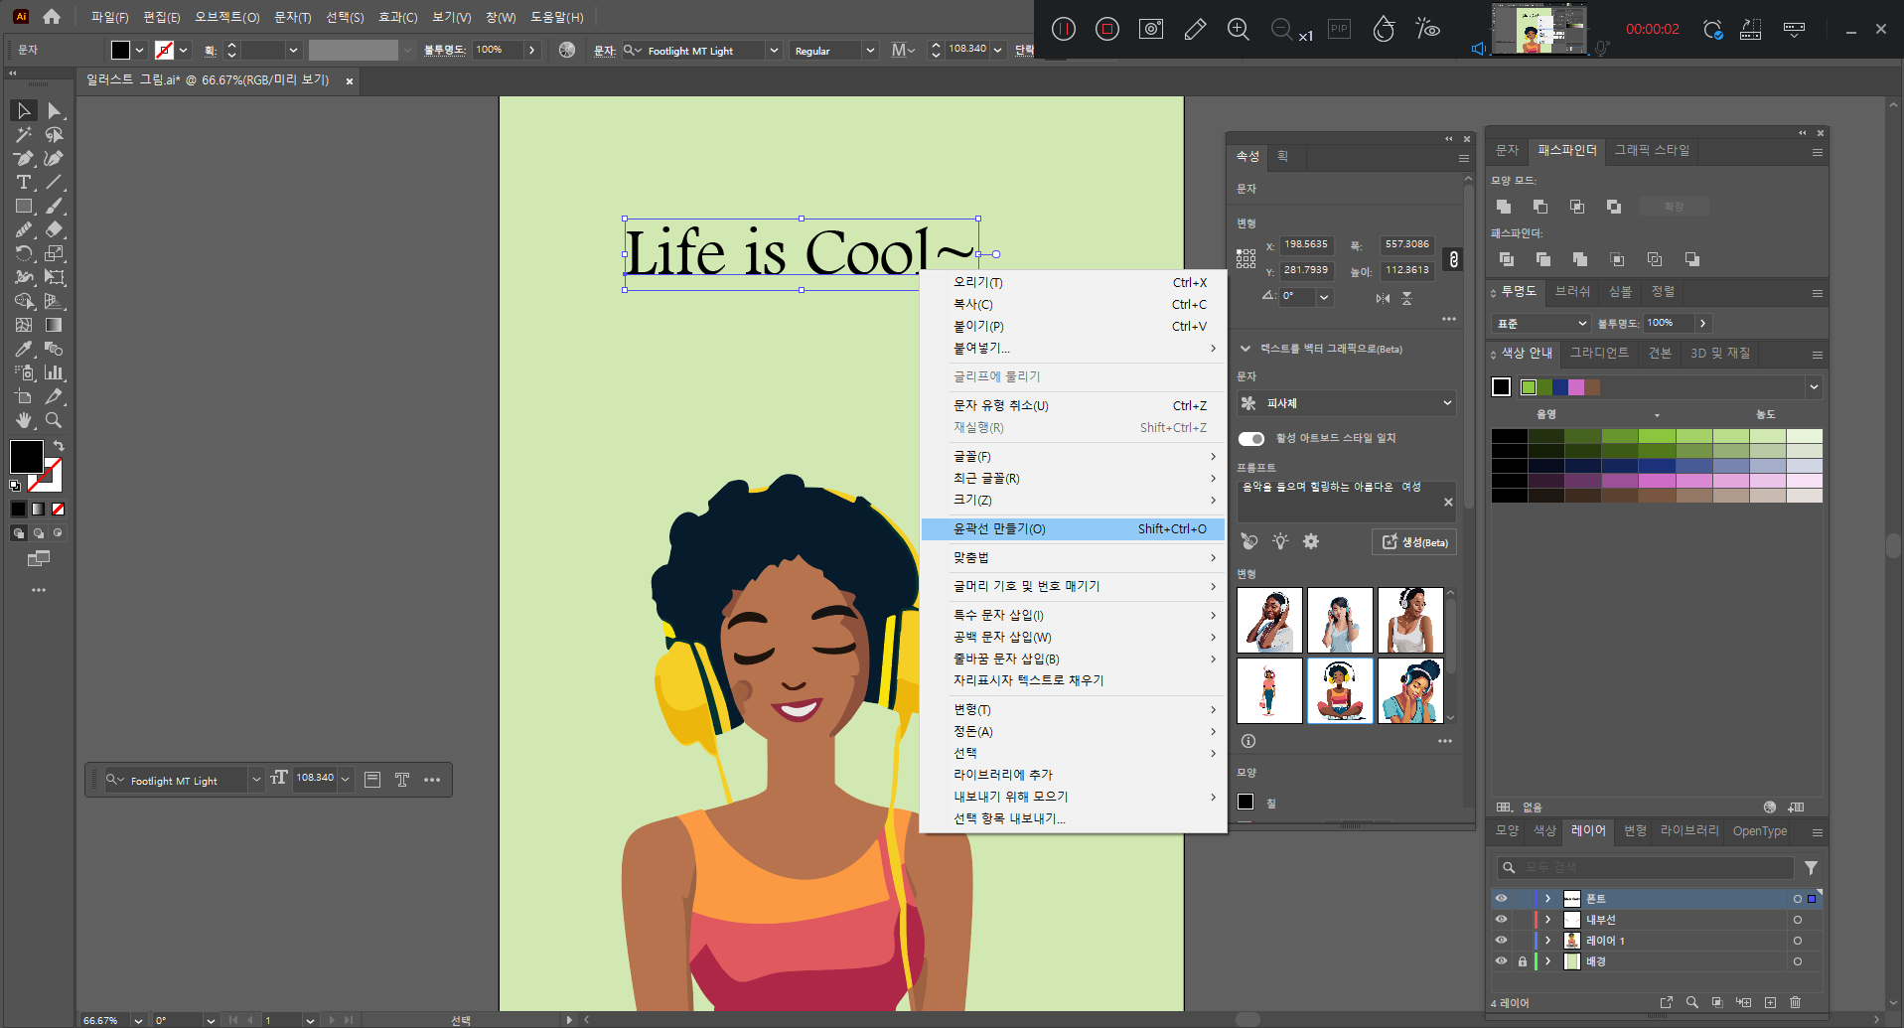Select the Magic Wand tool

[23, 135]
